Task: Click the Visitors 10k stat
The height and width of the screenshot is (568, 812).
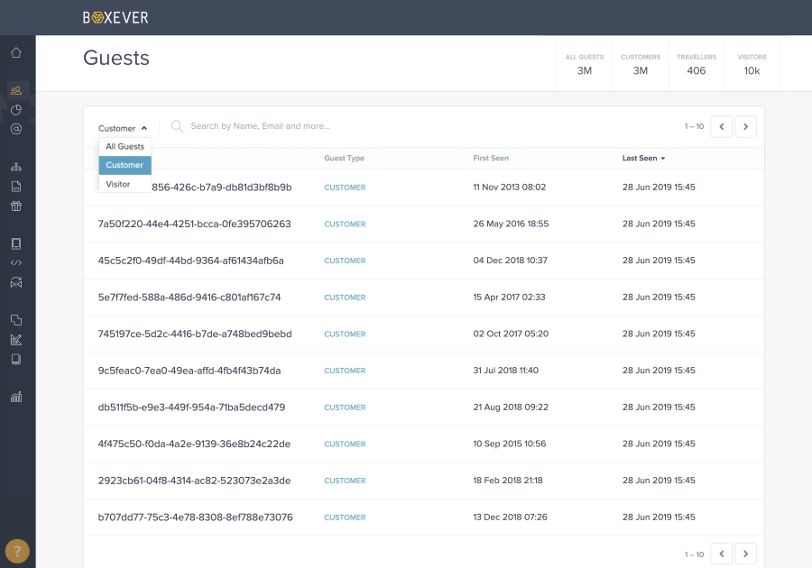Action: [752, 64]
